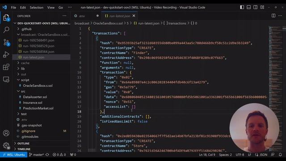286x161 pixels.
Task: Open editor More Actions ellipsis
Action: (x=280, y=16)
